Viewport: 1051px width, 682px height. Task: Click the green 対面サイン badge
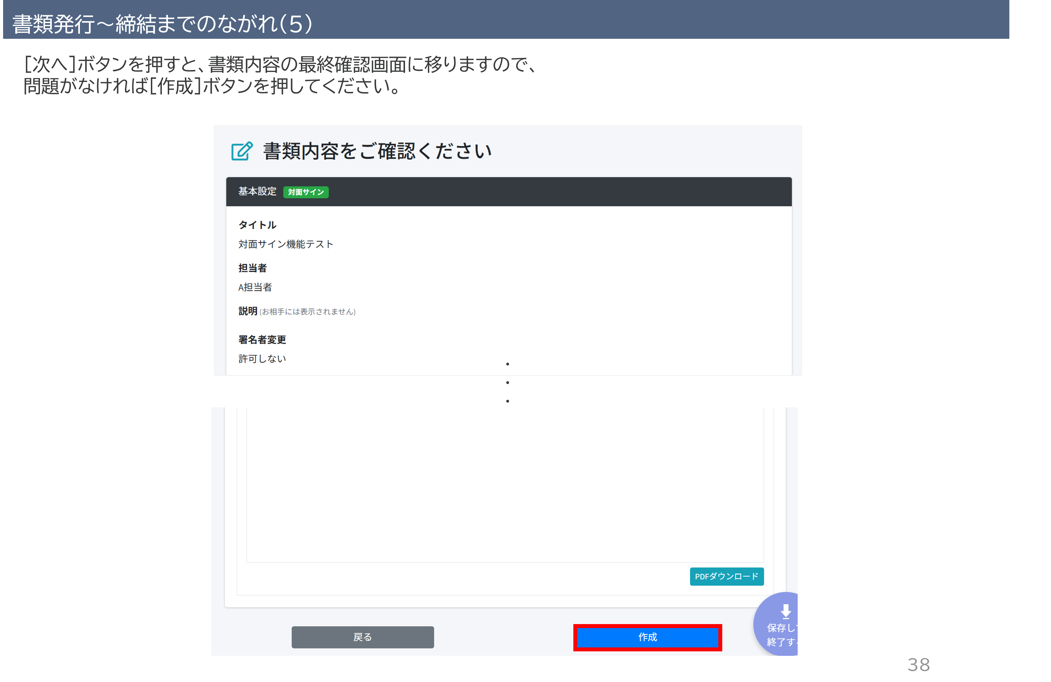click(x=306, y=192)
